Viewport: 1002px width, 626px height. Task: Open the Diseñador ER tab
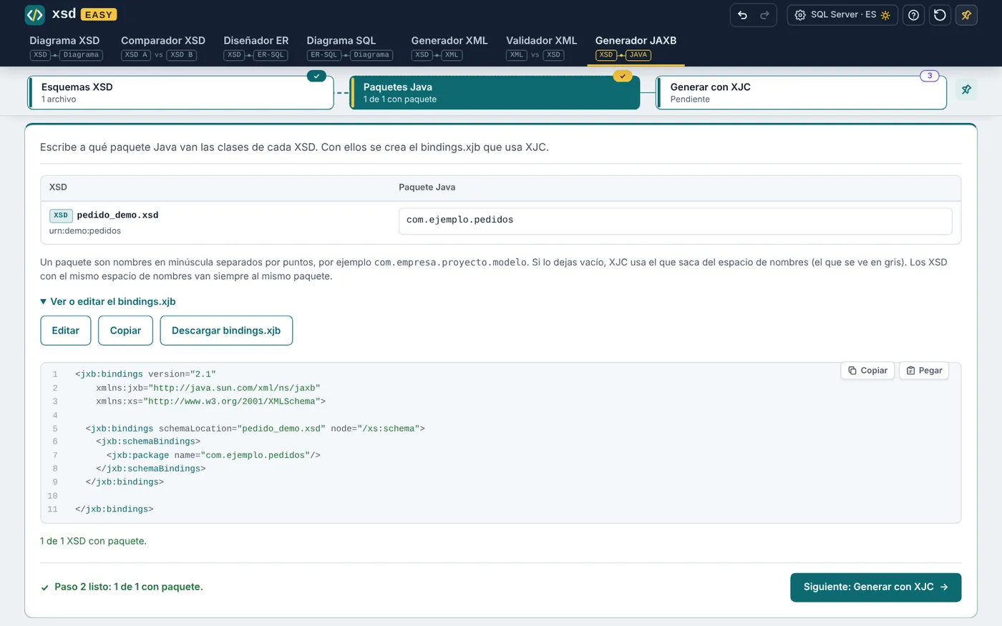pyautogui.click(x=256, y=47)
